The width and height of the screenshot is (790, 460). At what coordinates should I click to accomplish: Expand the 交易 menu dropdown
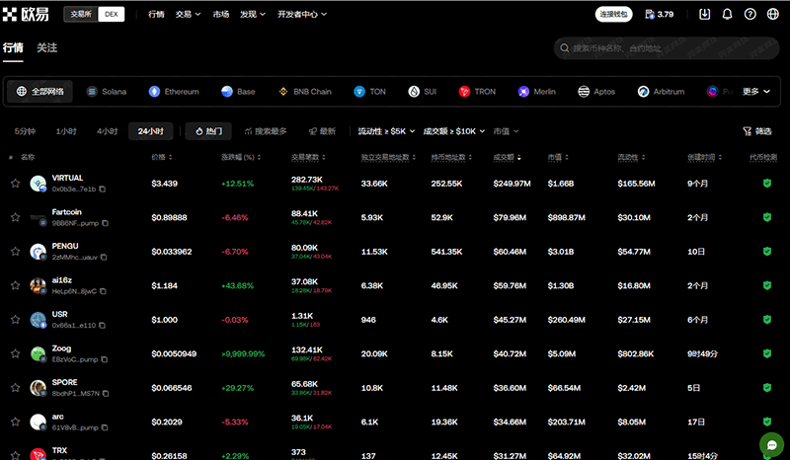(x=188, y=14)
